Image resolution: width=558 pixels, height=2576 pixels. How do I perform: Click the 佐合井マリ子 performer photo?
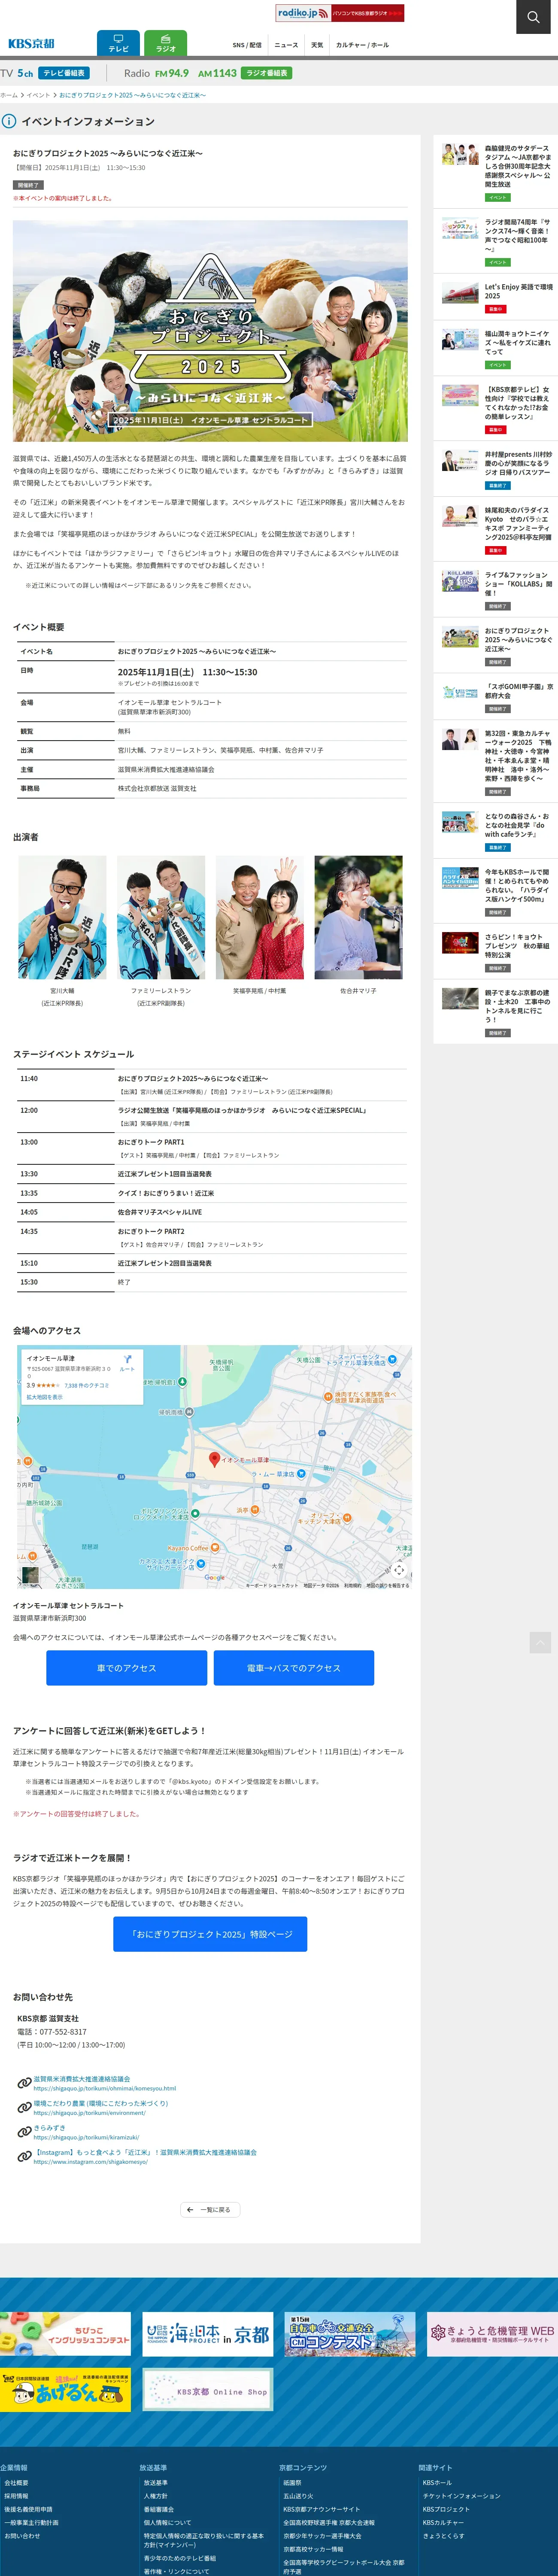coord(359,917)
